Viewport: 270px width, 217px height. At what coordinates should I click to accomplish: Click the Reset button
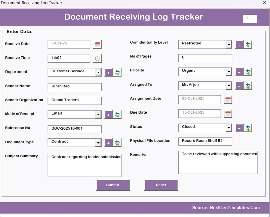161,185
